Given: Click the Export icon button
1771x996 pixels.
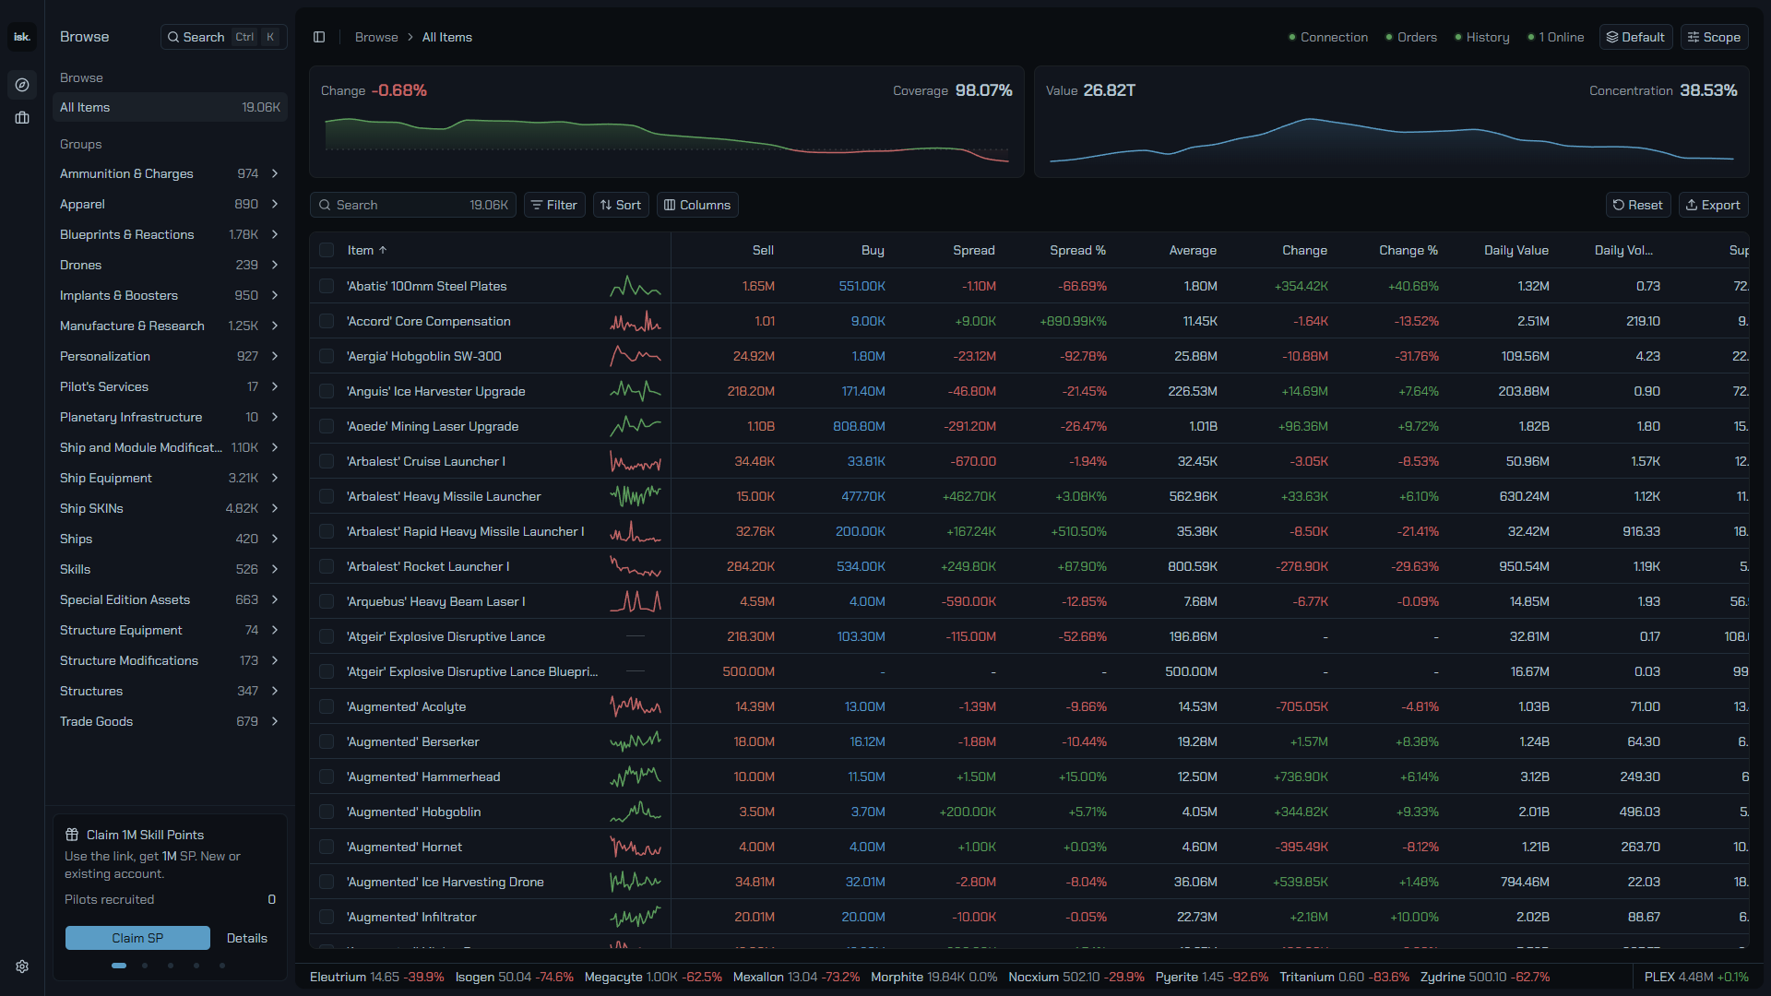Looking at the screenshot, I should coord(1713,205).
